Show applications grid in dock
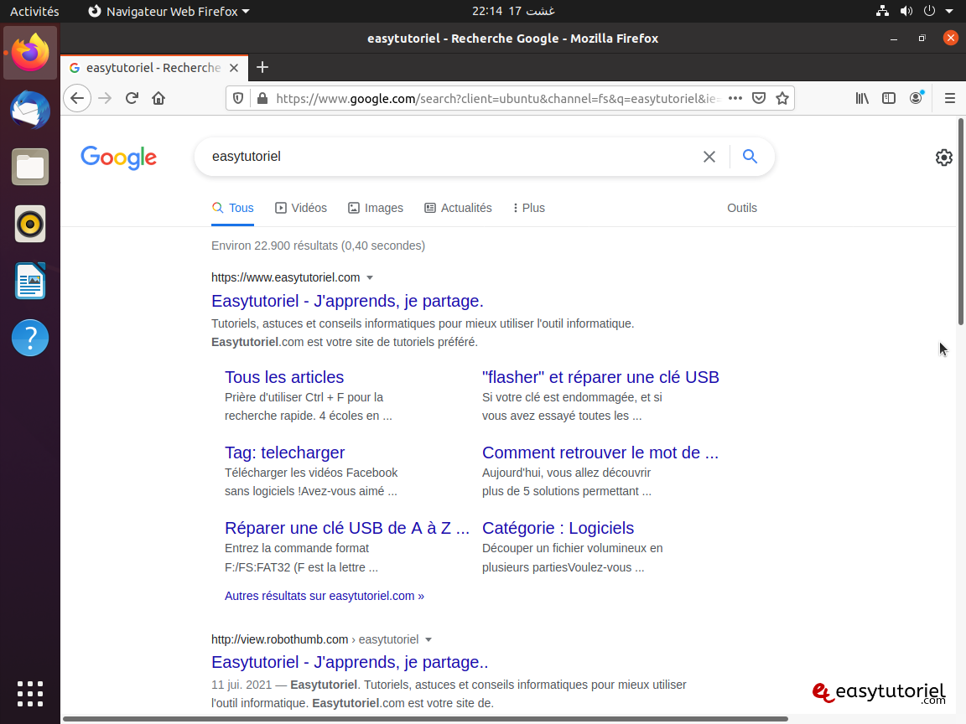 click(30, 694)
